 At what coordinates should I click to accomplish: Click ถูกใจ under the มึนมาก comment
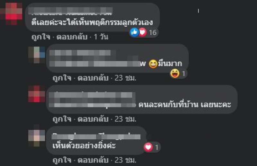click(62, 78)
